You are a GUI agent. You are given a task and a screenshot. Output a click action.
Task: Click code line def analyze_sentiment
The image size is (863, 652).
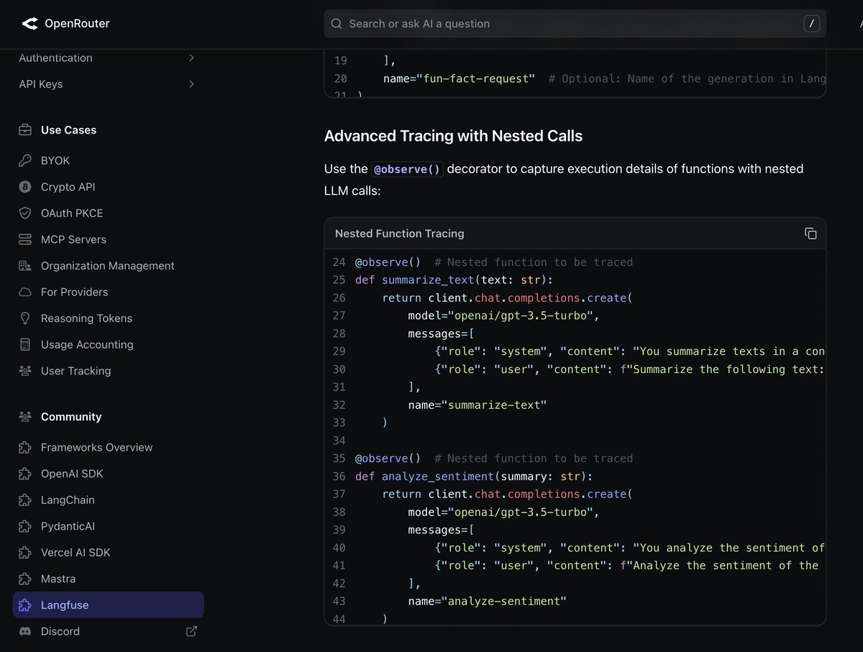474,477
